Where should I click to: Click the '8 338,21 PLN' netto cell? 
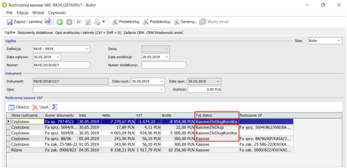(x=118, y=150)
